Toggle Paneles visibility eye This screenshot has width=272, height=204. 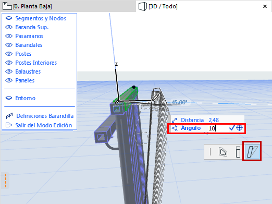pos(9,80)
